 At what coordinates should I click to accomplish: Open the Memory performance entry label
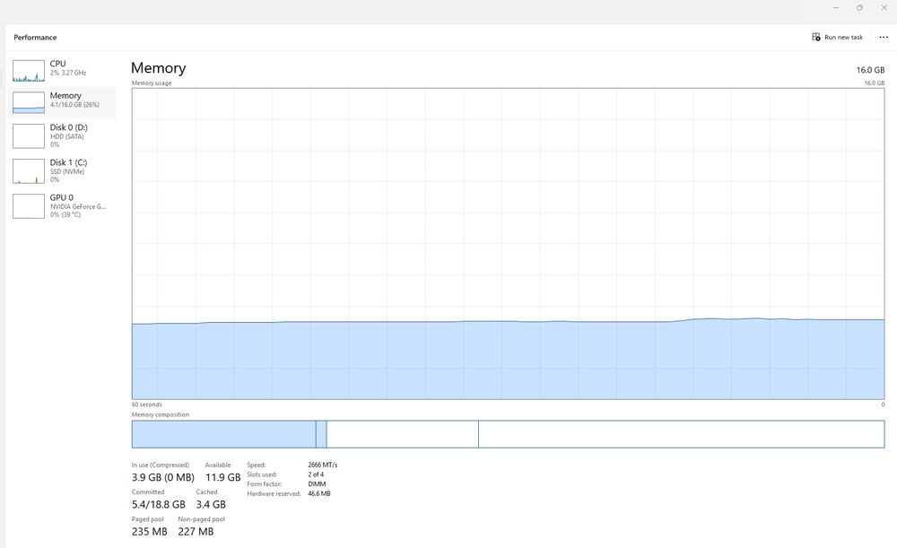pos(65,96)
